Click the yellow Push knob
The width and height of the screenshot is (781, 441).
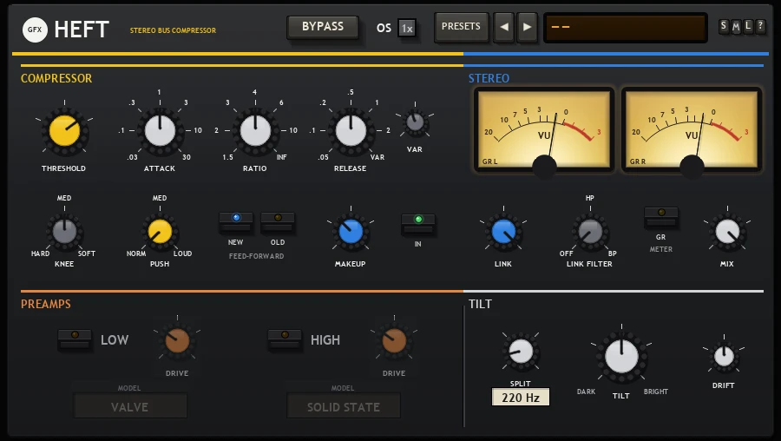(160, 232)
